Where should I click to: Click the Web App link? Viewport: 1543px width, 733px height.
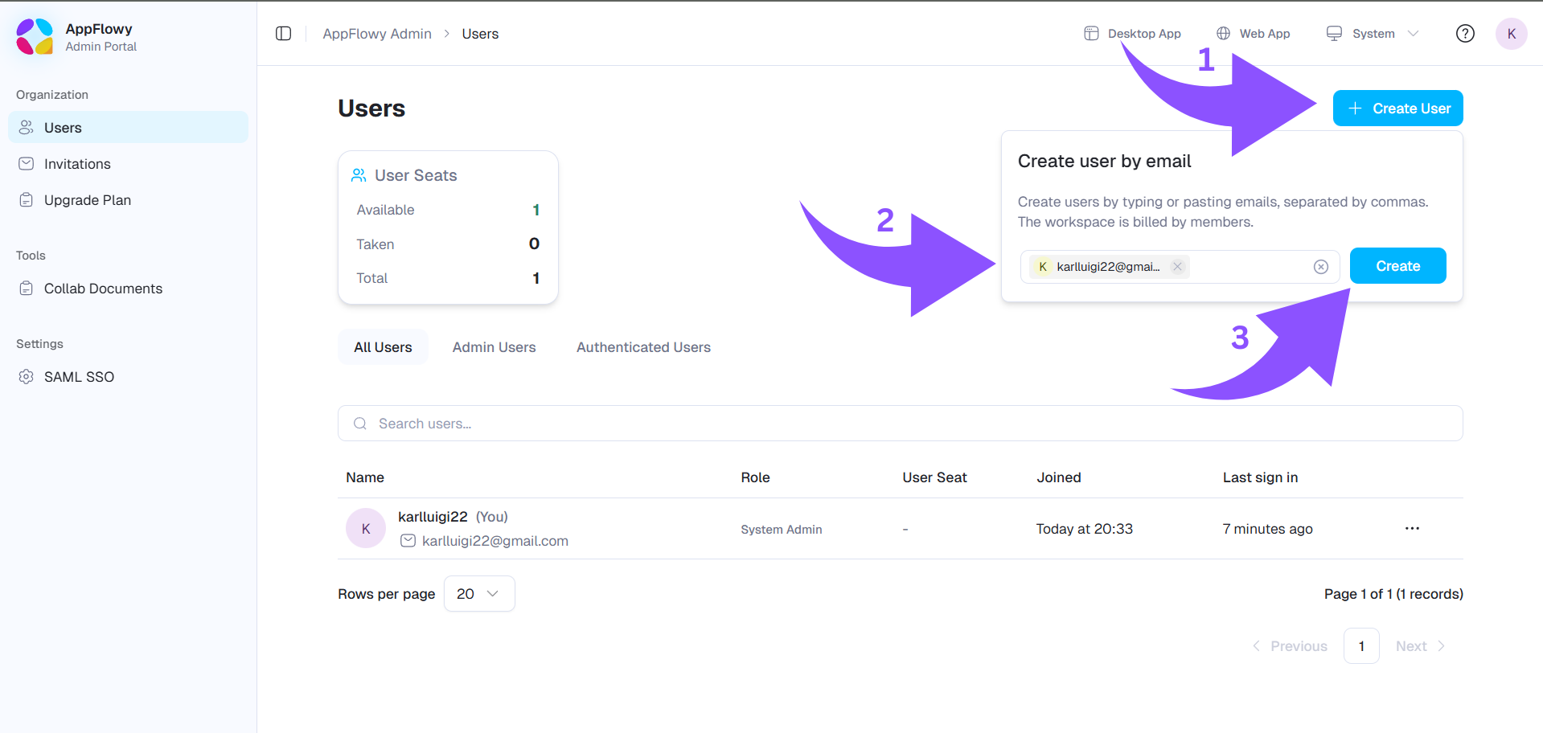click(x=1254, y=34)
